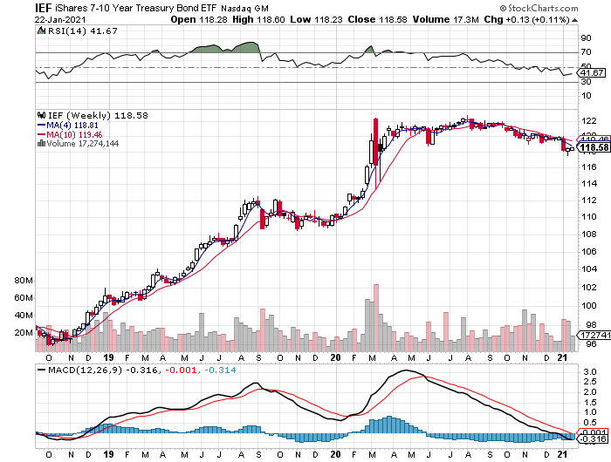Click the 80M volume axis label

tap(24, 280)
